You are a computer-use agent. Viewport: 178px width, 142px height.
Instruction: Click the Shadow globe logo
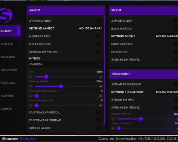click(6, 15)
